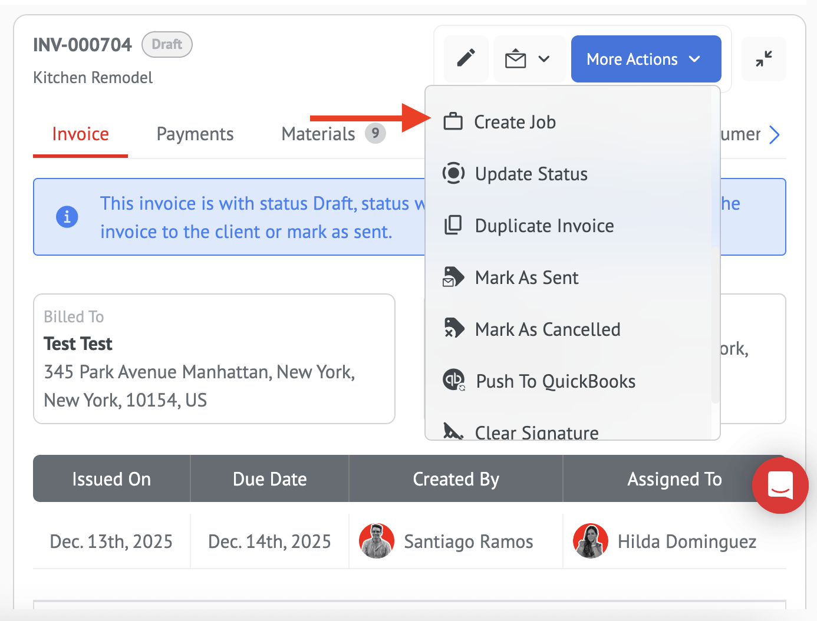Click Hilda Dominguez's avatar photo

pos(590,541)
